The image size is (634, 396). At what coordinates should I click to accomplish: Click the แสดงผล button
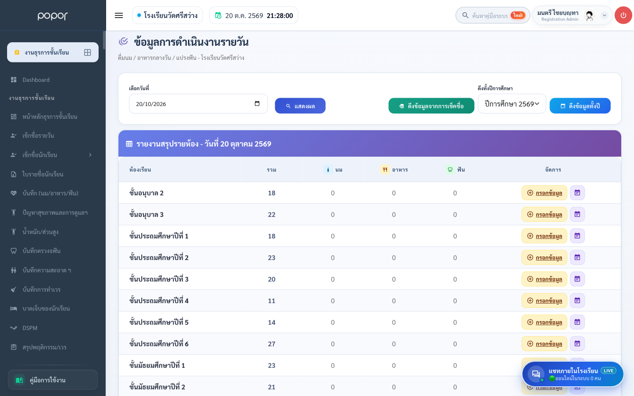300,106
